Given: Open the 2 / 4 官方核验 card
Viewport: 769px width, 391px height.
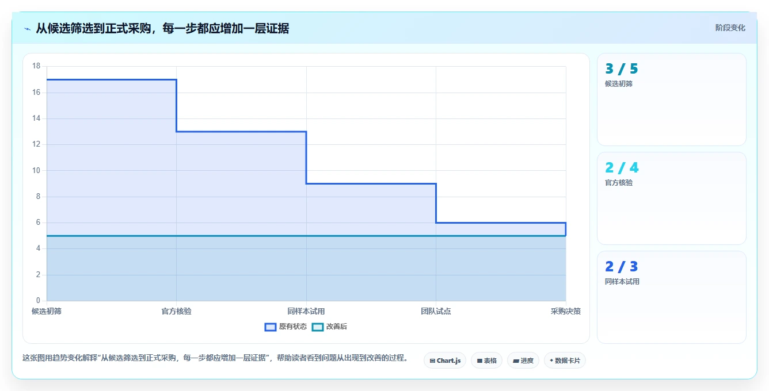Looking at the screenshot, I should (x=672, y=198).
